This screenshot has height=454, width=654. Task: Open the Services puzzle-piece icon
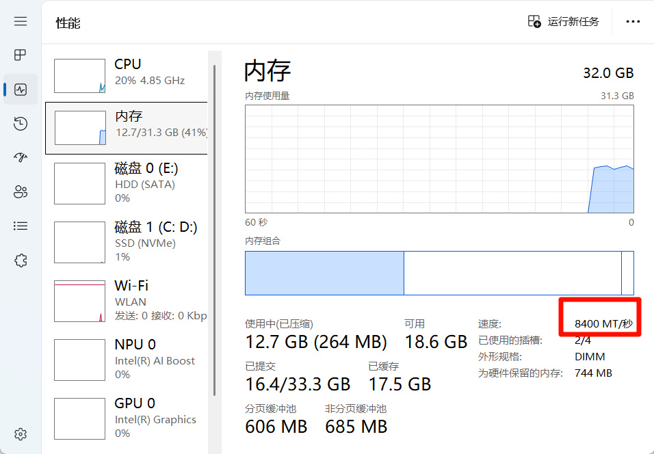tap(21, 261)
